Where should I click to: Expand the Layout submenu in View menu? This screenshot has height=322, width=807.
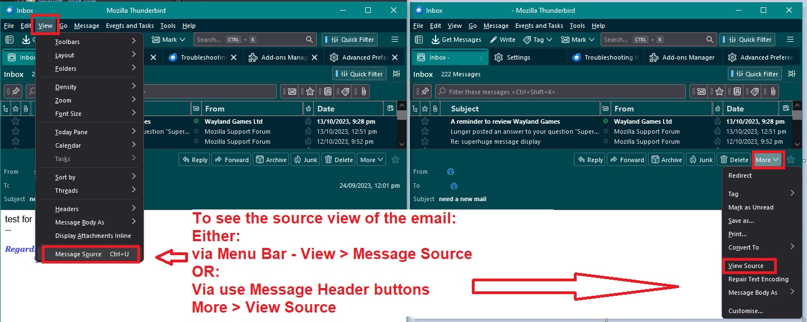tap(89, 55)
